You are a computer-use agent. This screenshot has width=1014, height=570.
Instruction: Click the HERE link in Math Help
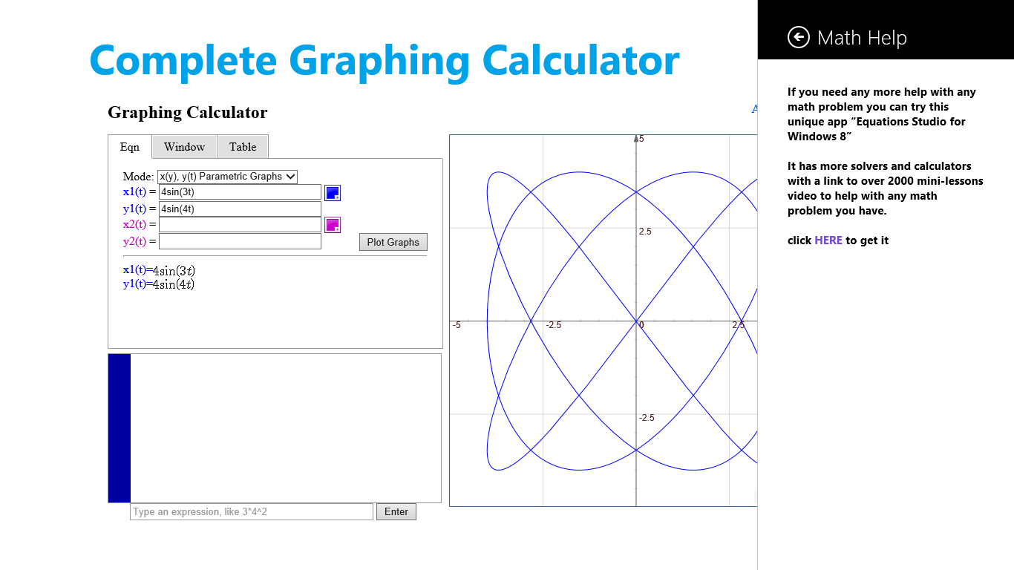click(828, 240)
